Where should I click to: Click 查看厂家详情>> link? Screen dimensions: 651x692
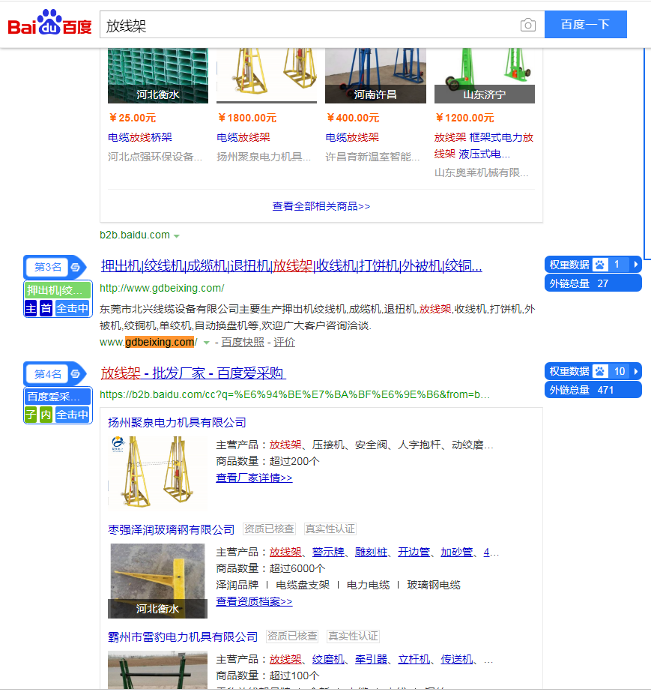(x=254, y=478)
